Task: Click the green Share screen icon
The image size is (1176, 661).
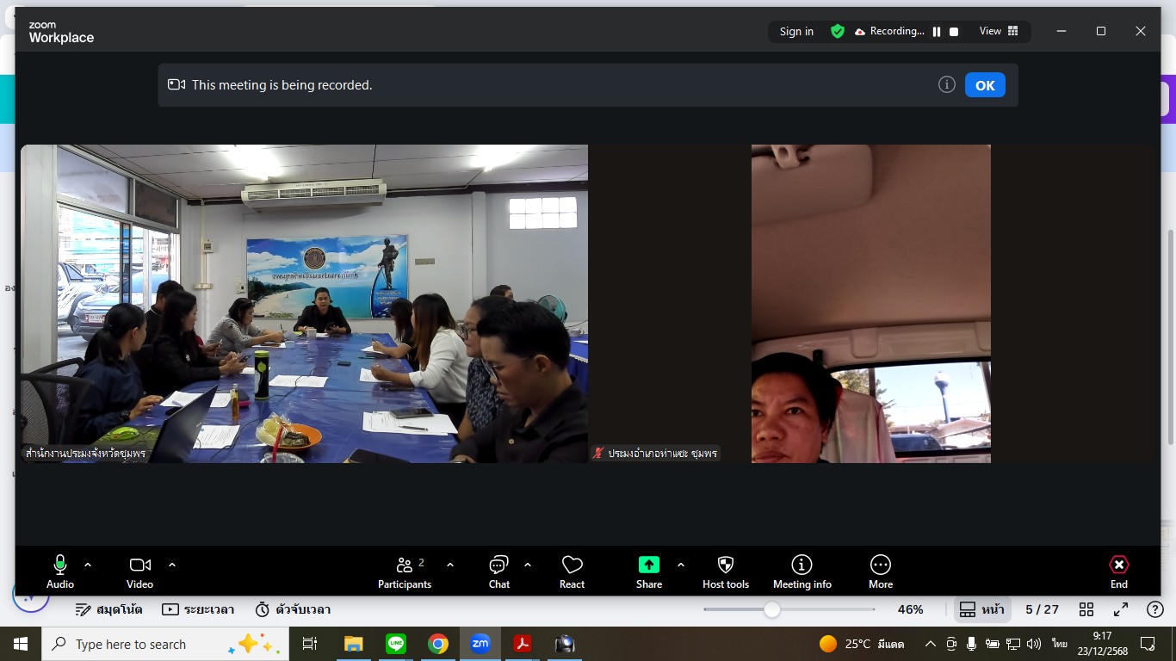Action: [x=648, y=565]
